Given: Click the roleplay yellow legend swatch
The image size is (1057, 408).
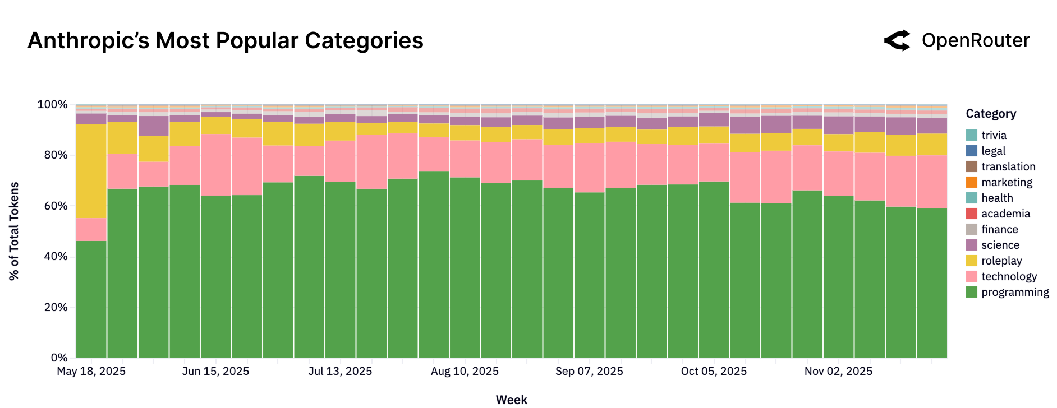Looking at the screenshot, I should coord(972,261).
